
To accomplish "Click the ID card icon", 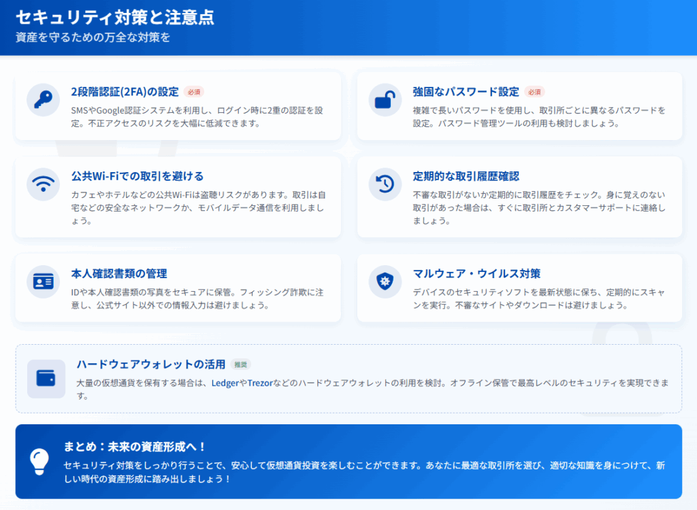I will click(43, 282).
